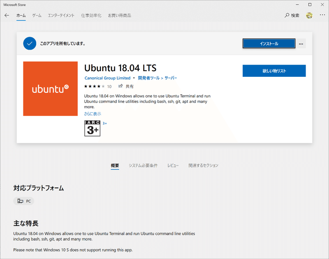
Task: Open the お買い得商品 tab
Action: (120, 16)
